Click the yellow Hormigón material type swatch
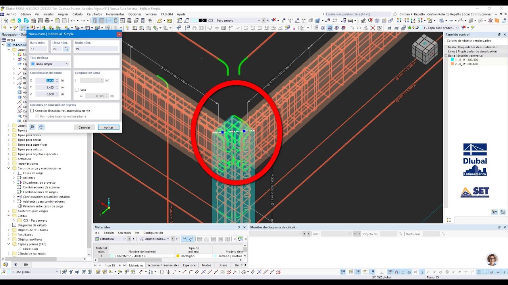Screen dimensions: 508x285 [x=178, y=256]
